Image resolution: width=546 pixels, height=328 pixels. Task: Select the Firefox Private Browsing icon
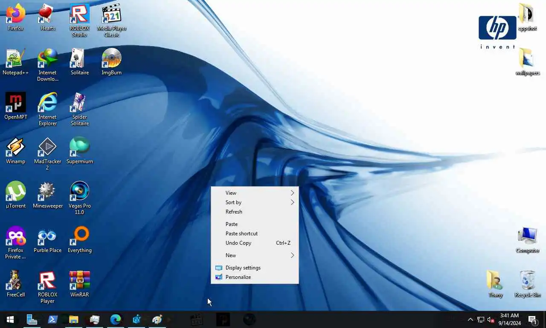tap(16, 243)
